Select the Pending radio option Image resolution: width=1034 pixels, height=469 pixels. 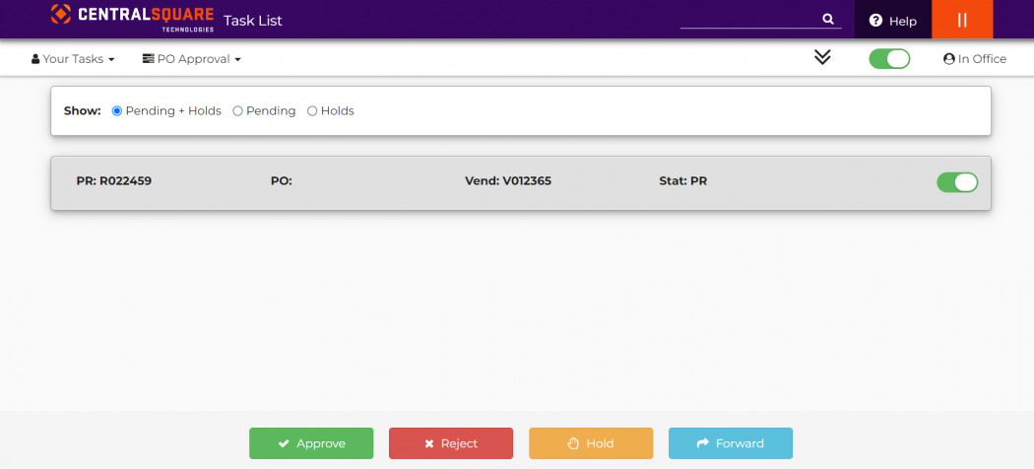coord(237,111)
